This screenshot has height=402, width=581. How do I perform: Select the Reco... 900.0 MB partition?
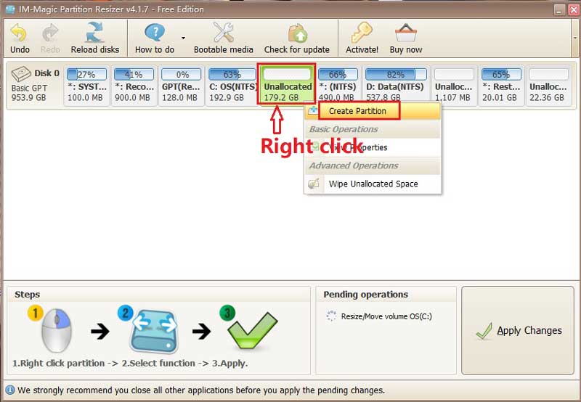pyautogui.click(x=134, y=85)
